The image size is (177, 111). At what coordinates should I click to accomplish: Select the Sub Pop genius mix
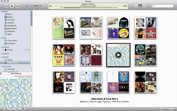145,82
